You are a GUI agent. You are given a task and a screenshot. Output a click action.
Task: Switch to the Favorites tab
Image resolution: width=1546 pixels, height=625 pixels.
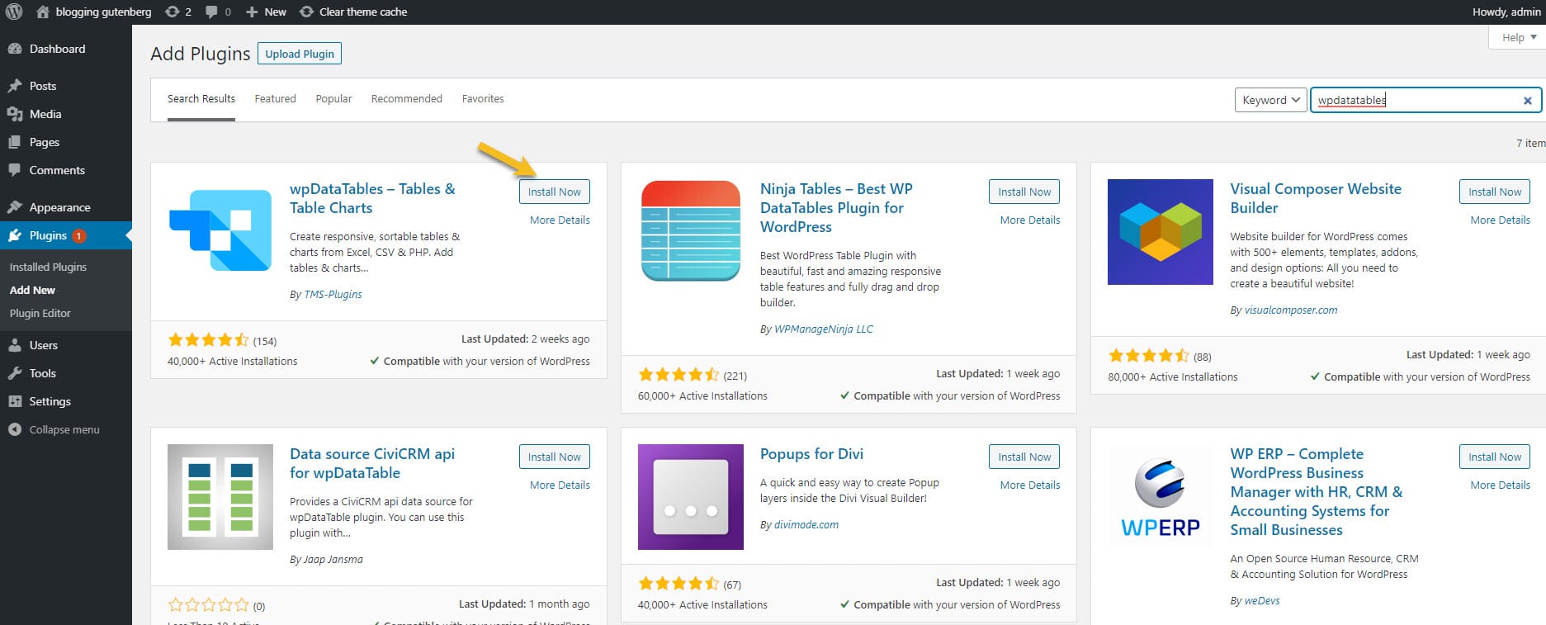point(483,99)
